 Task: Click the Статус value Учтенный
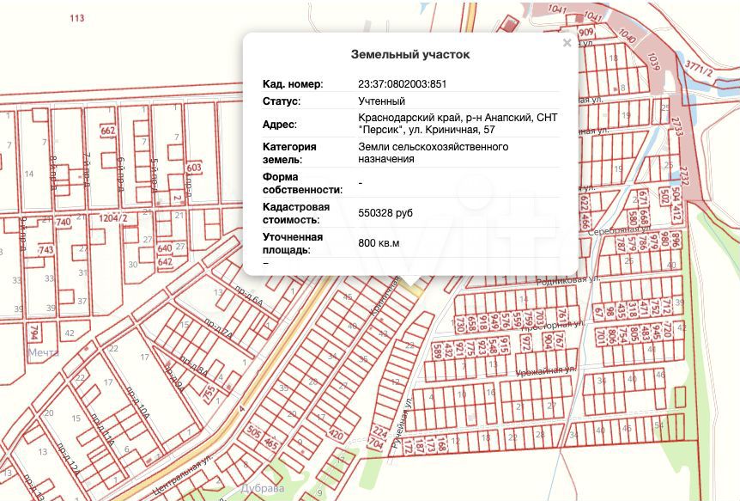click(x=381, y=102)
